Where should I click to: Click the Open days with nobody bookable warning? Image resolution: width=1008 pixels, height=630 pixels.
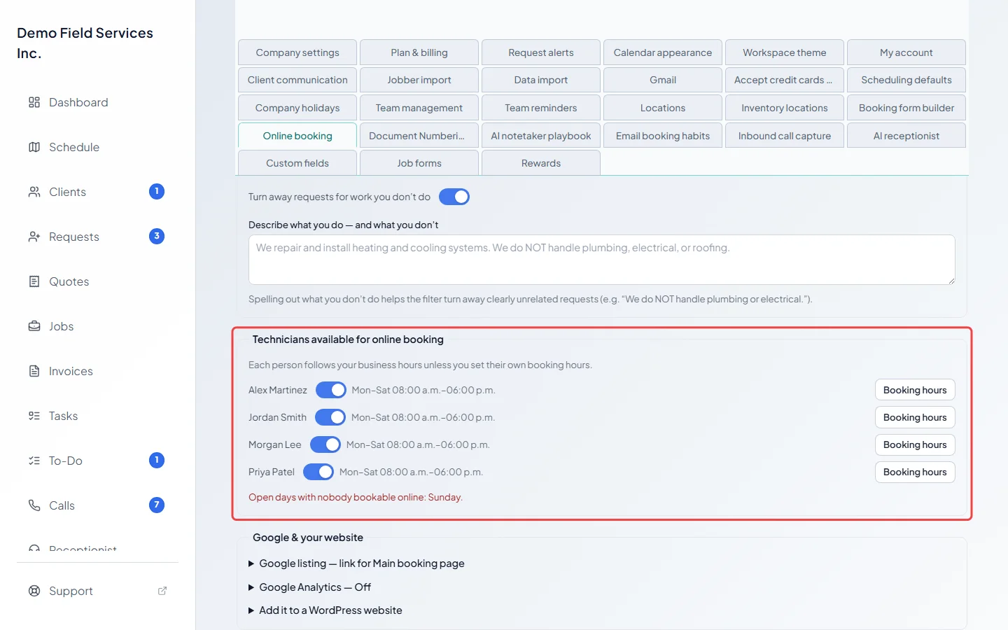tap(356, 497)
